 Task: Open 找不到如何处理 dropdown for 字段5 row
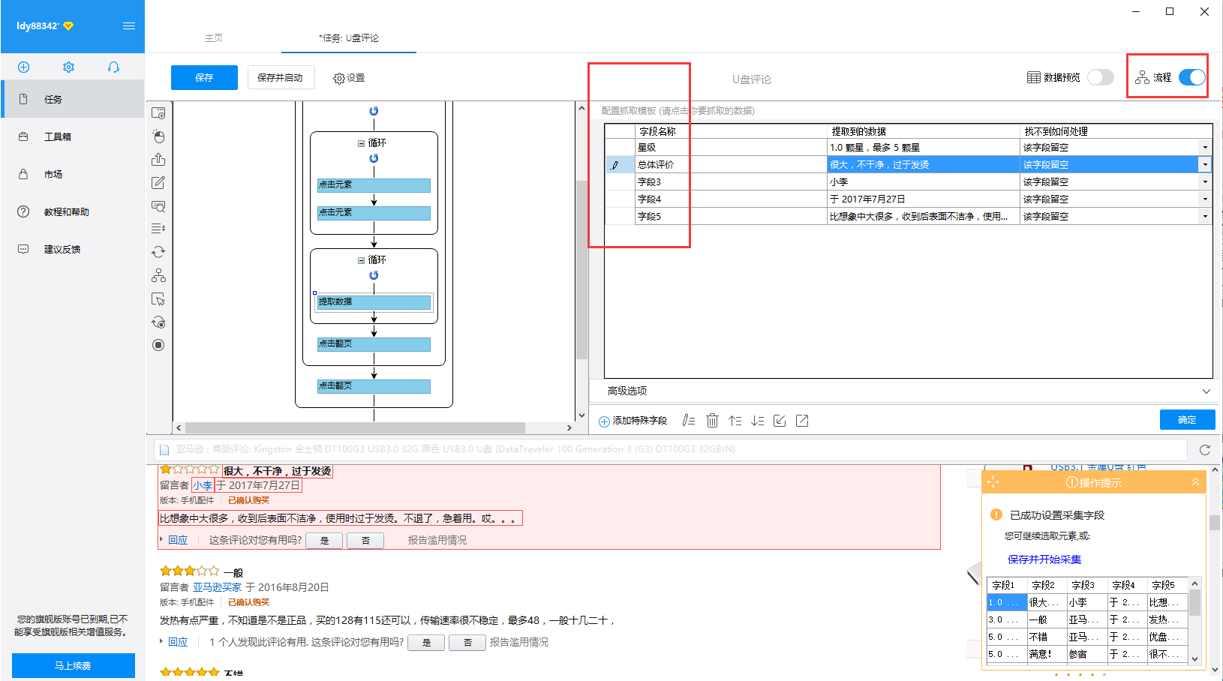click(1205, 216)
